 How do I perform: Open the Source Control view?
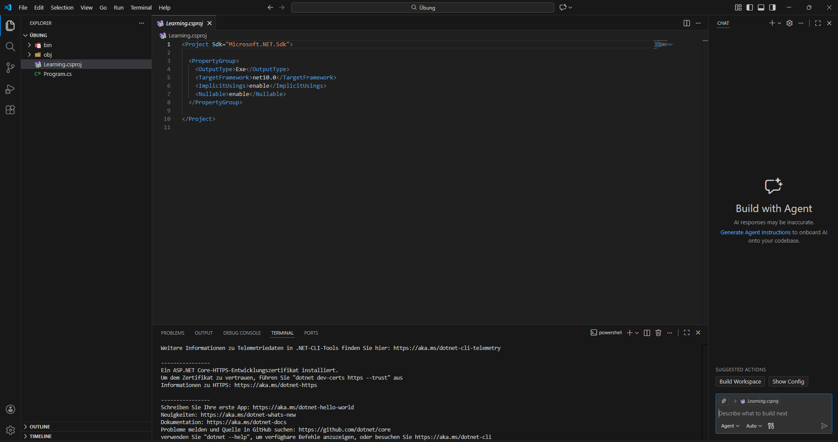click(10, 68)
